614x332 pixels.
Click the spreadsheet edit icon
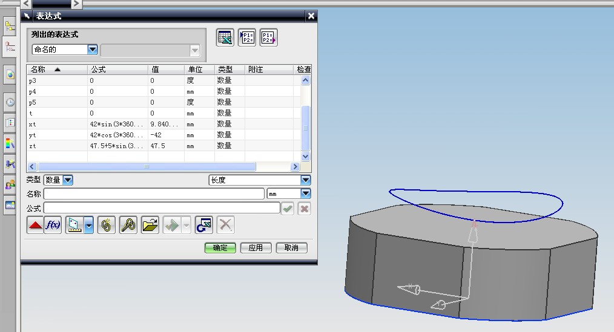(225, 37)
